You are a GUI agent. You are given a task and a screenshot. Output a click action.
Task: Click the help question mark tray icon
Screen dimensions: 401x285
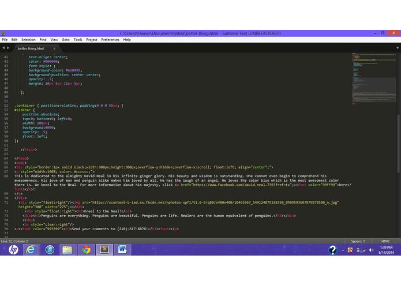(332, 250)
